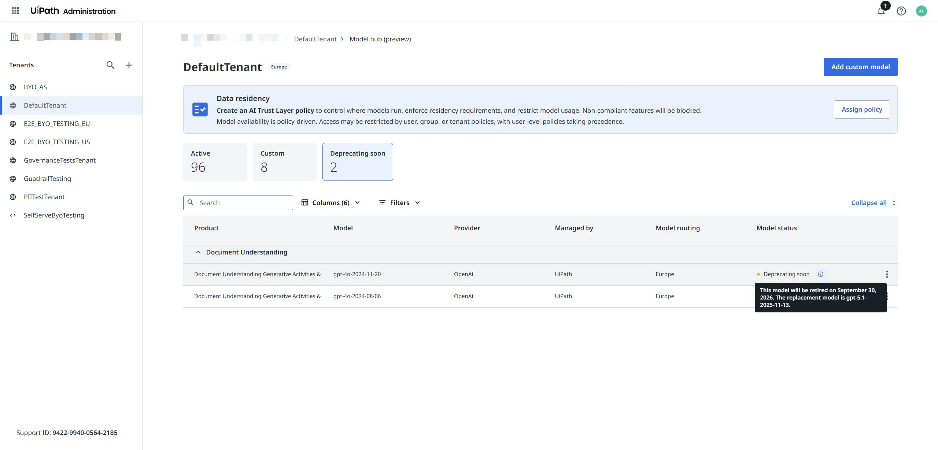Select the DefaultTenant tenant in sidebar
The width and height of the screenshot is (938, 450).
[x=71, y=105]
